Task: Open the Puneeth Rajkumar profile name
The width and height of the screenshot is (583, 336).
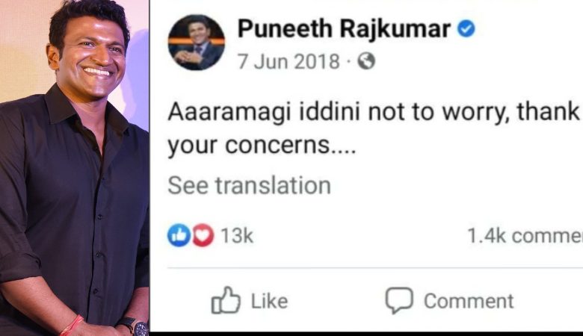Action: tap(344, 29)
